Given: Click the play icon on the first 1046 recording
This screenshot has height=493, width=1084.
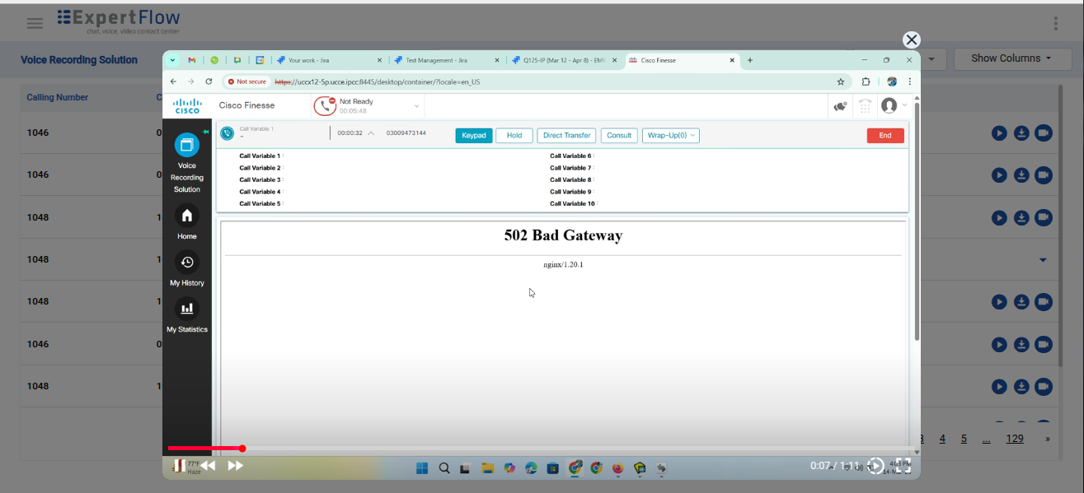Looking at the screenshot, I should click(998, 133).
